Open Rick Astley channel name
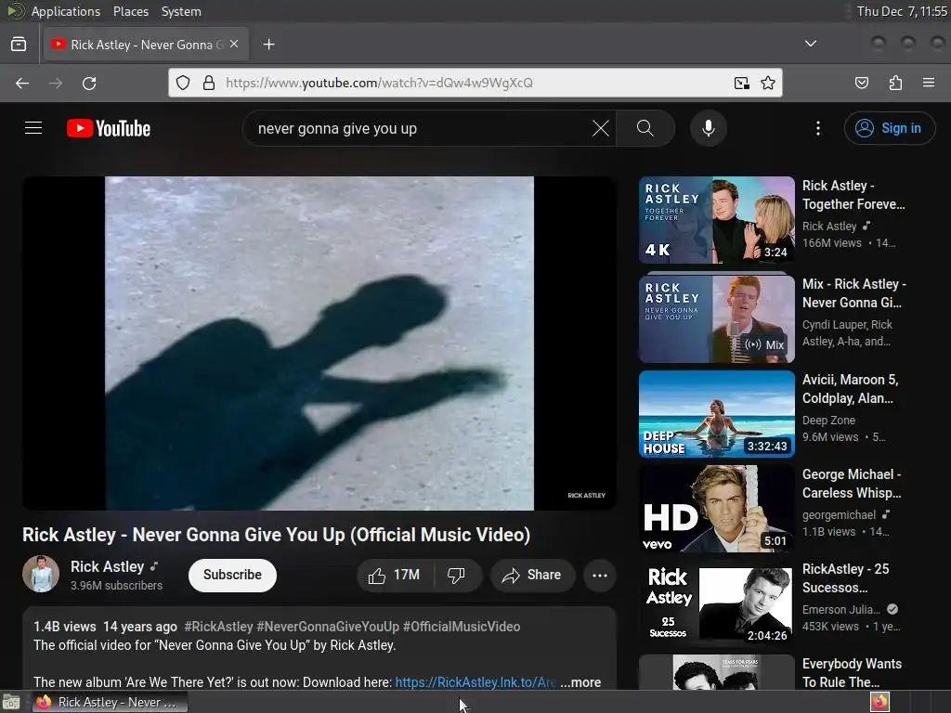The height and width of the screenshot is (713, 951). pyautogui.click(x=108, y=567)
